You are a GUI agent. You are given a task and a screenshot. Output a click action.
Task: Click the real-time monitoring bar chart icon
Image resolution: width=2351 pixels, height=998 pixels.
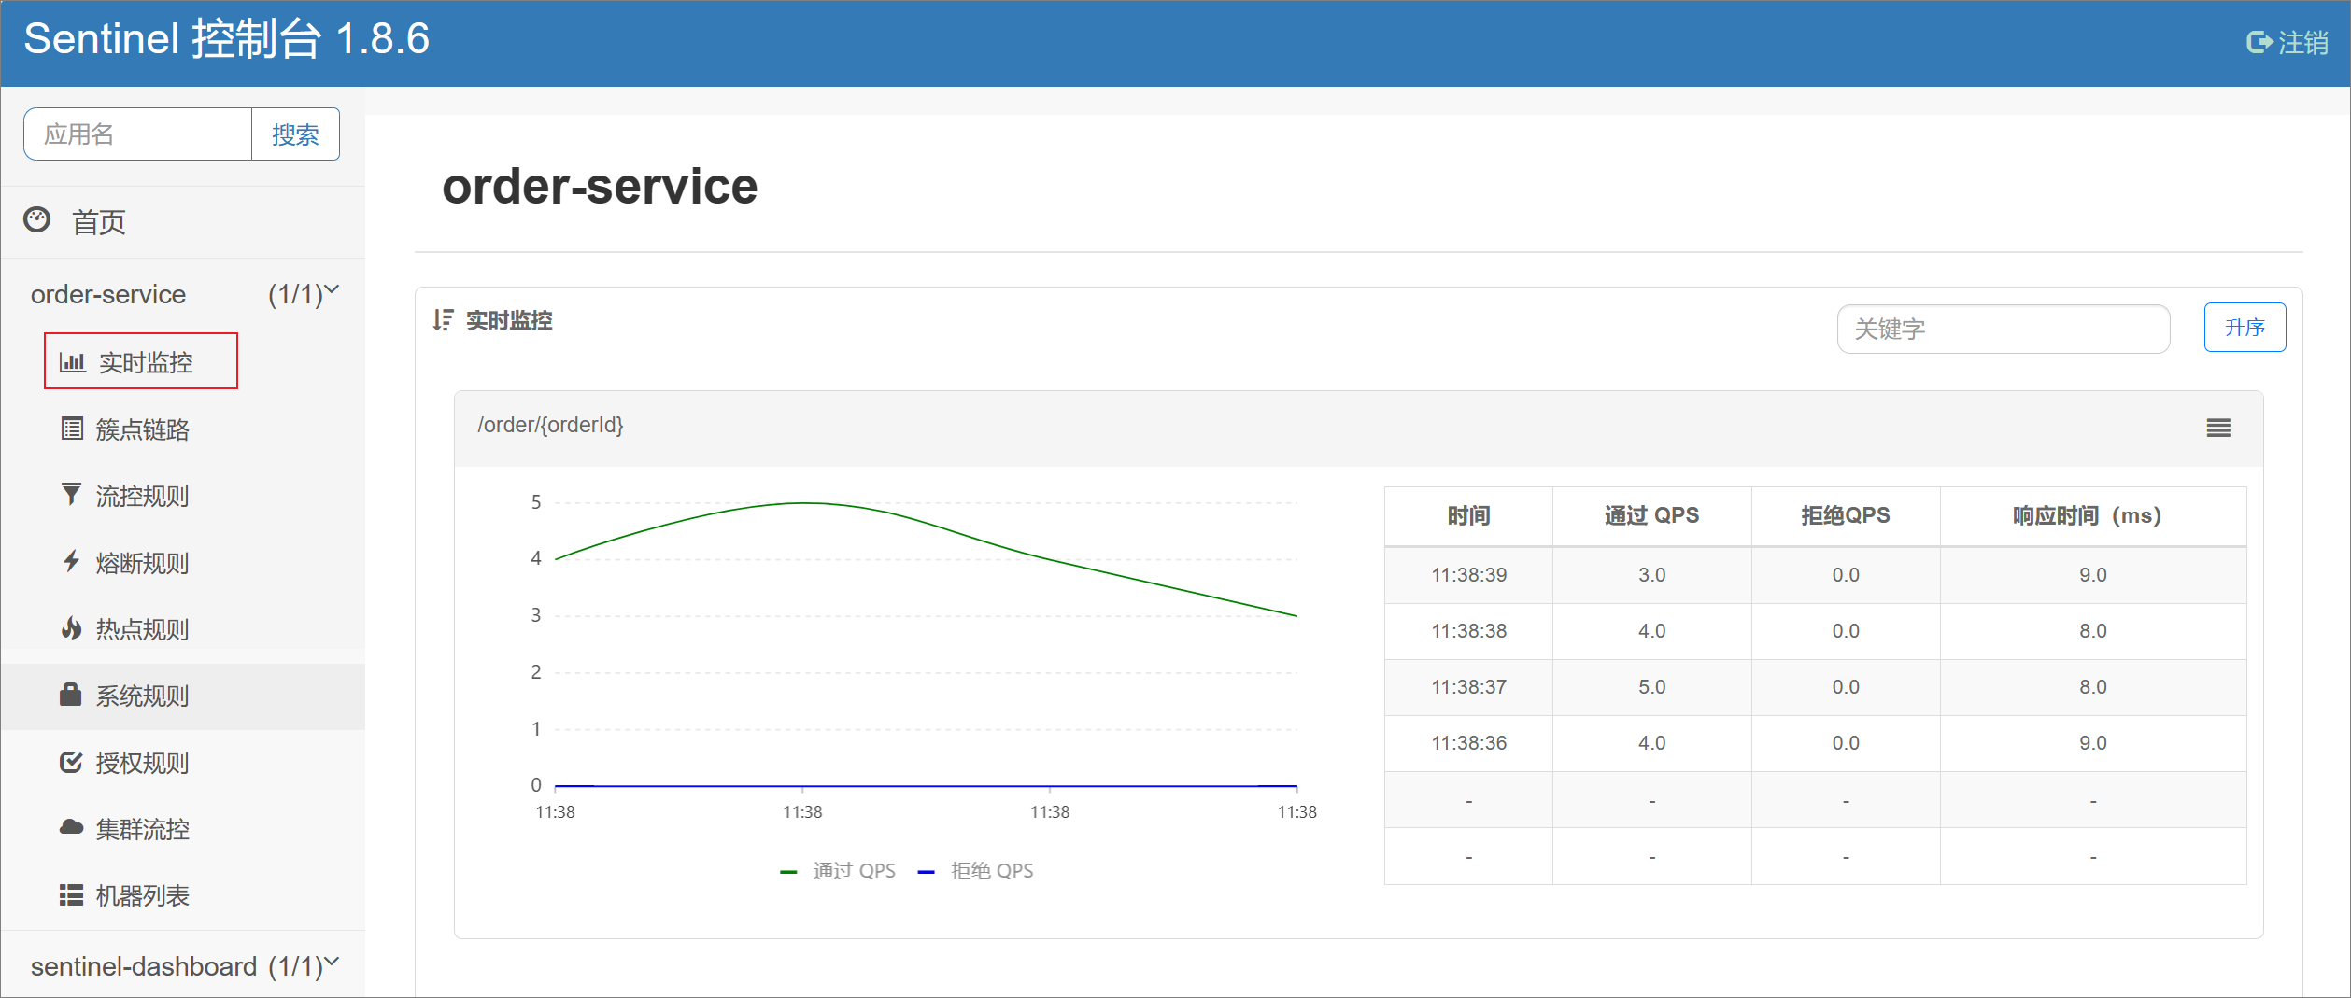pyautogui.click(x=72, y=361)
